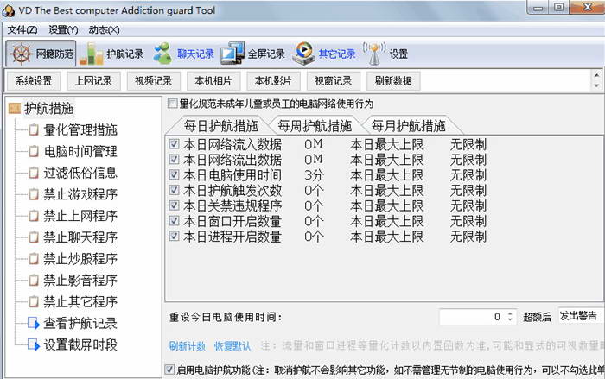Click the page icon beside 量化管理措施
The width and height of the screenshot is (605, 379).
34,130
